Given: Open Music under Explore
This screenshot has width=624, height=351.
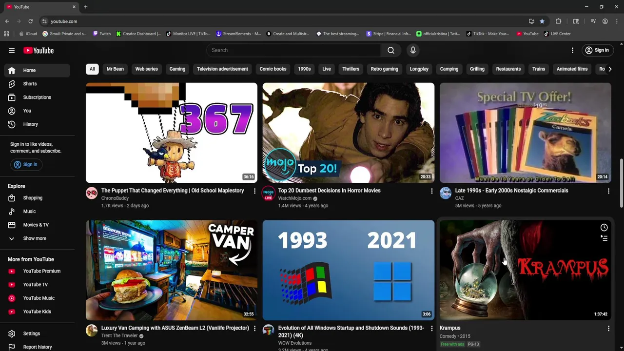Looking at the screenshot, I should [38, 212].
